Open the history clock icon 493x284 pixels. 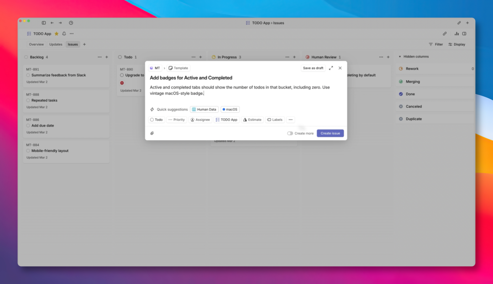pyautogui.click(x=71, y=23)
